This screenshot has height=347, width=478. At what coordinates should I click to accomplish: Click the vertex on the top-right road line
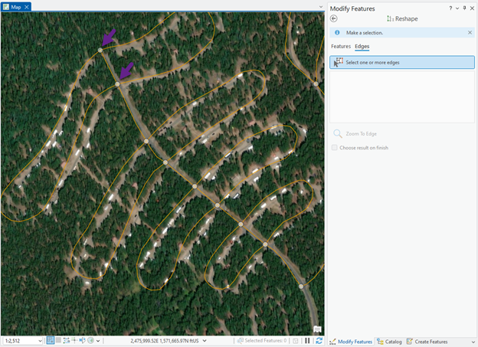coord(316,83)
